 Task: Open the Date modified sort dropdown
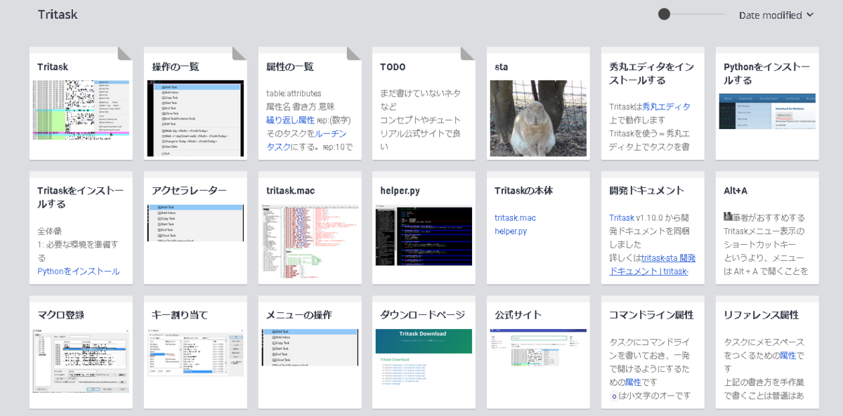[x=776, y=15]
